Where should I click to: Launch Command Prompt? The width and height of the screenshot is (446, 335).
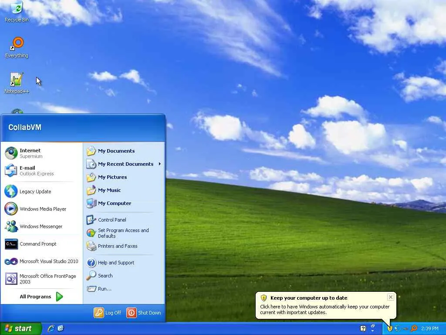point(41,244)
